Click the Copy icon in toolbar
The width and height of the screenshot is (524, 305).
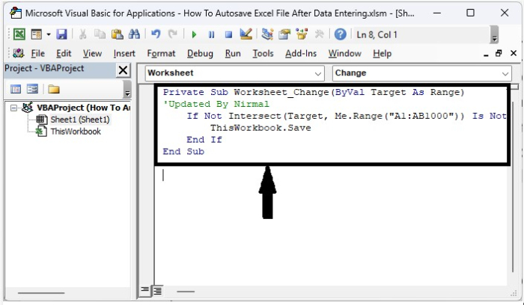[x=100, y=34]
